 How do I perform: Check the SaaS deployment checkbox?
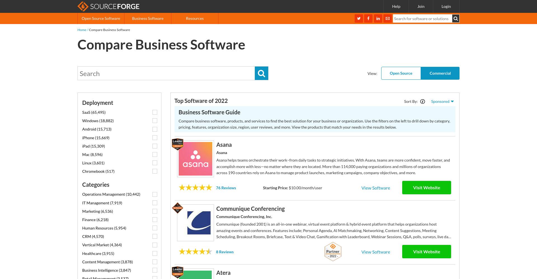(155, 112)
